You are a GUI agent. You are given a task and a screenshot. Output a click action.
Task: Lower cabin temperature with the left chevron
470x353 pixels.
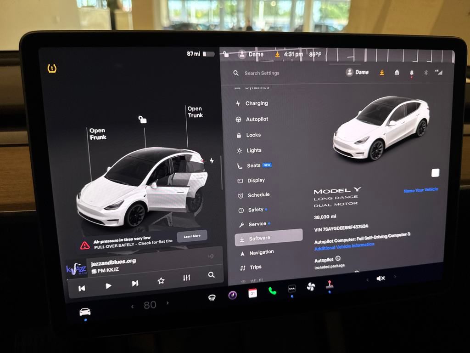click(x=132, y=307)
